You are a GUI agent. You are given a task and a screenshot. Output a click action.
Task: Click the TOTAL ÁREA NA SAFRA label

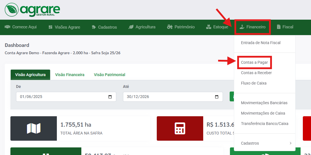click(81, 133)
